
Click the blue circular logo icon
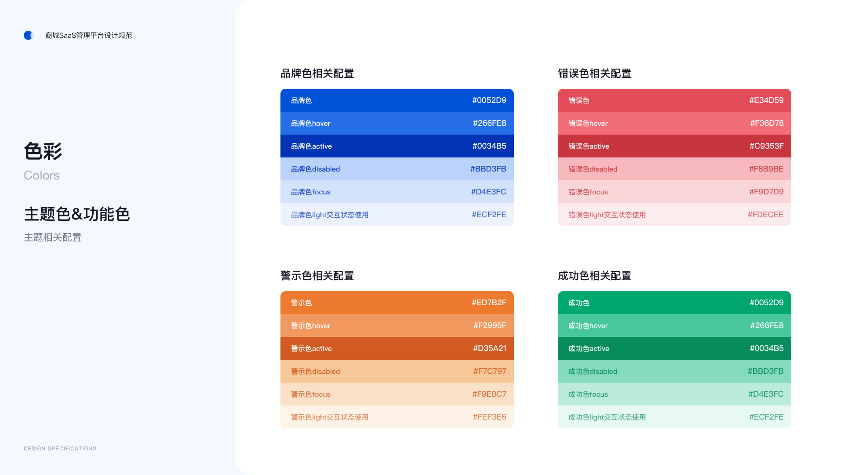29,35
